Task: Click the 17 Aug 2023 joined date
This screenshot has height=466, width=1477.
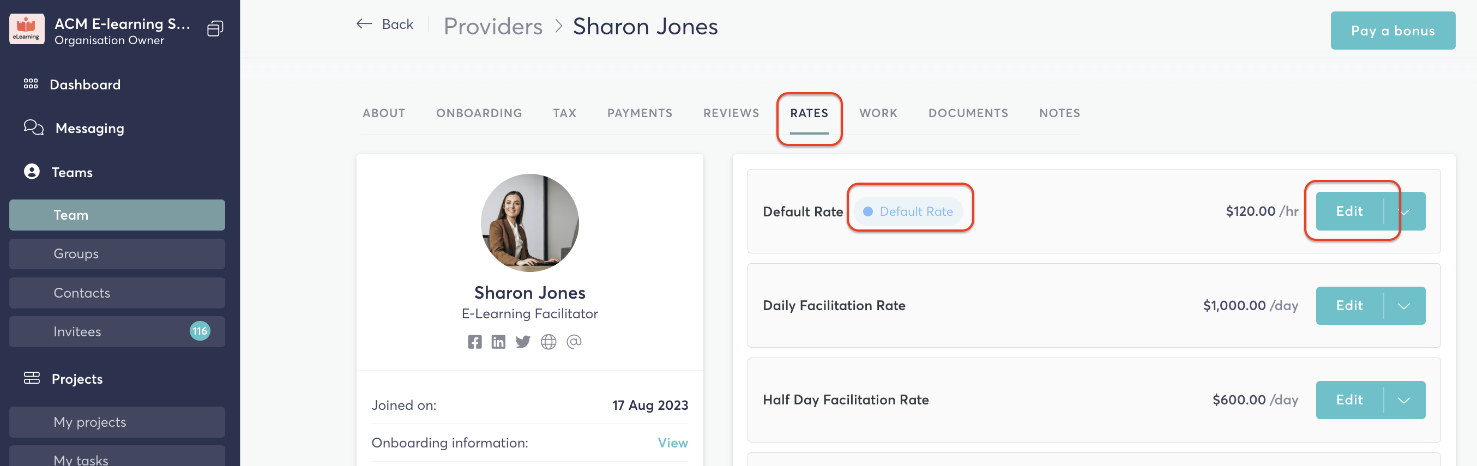Action: [649, 406]
